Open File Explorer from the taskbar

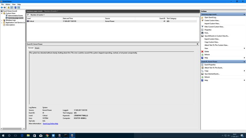coord(28,136)
